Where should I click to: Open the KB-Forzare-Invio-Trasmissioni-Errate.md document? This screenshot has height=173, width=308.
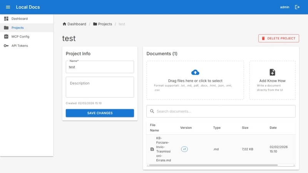[x=163, y=149]
